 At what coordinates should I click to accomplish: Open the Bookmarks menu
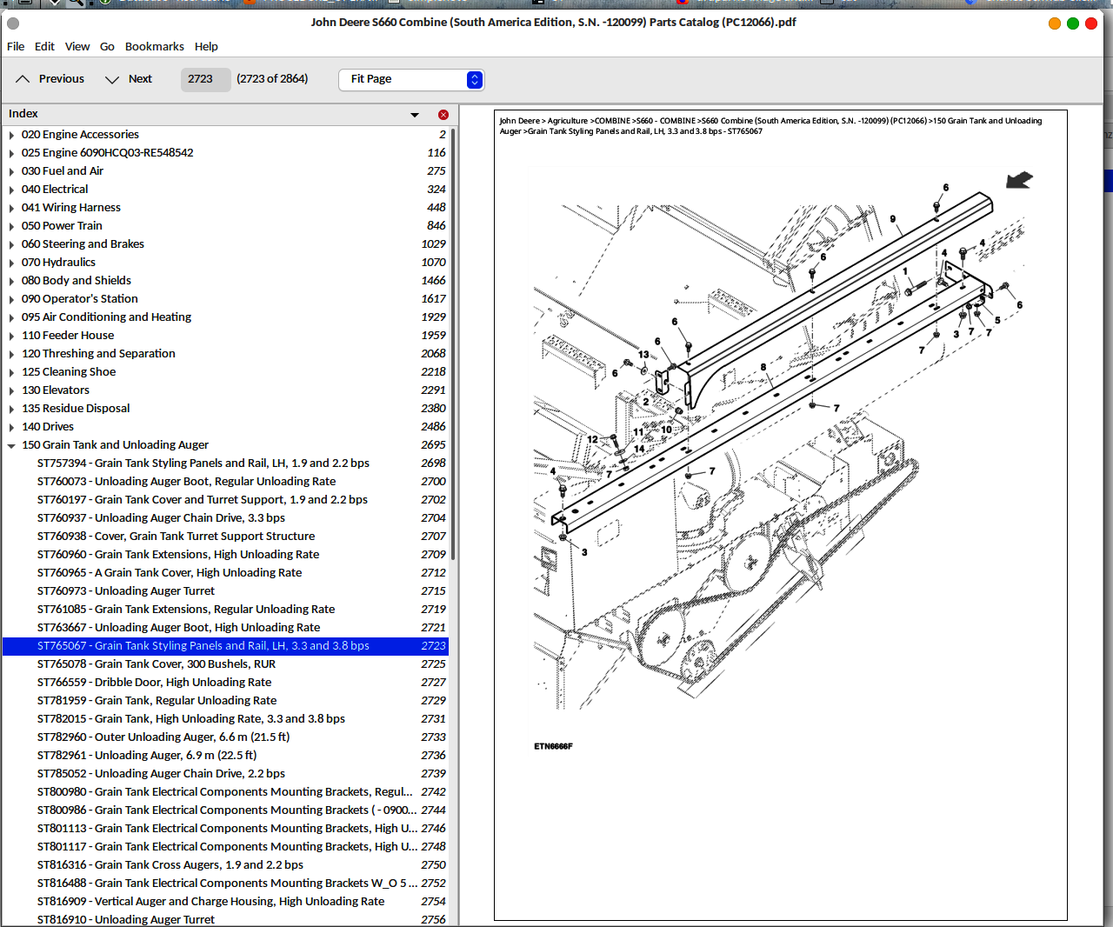pos(154,47)
